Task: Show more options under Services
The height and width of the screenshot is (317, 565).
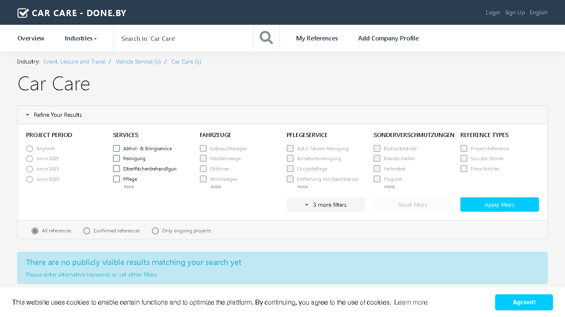Action: point(129,187)
